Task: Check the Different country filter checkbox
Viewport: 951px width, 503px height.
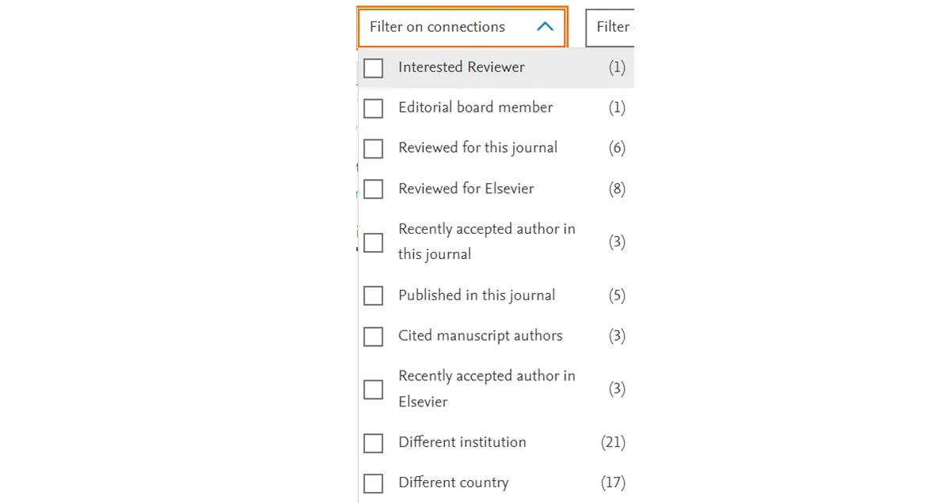Action: tap(373, 483)
